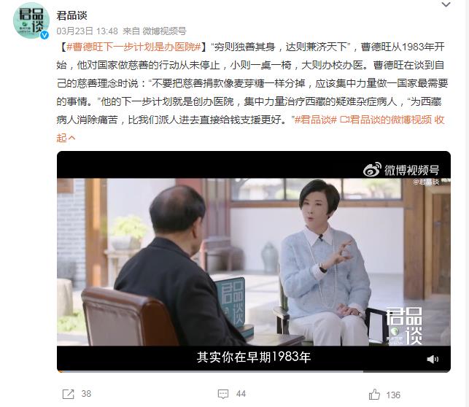Expand the post options chevron
469x407 pixels.
(446, 4)
